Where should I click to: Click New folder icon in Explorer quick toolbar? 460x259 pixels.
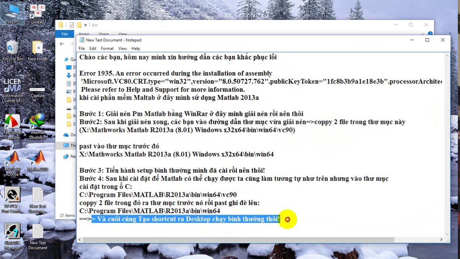tap(79, 25)
